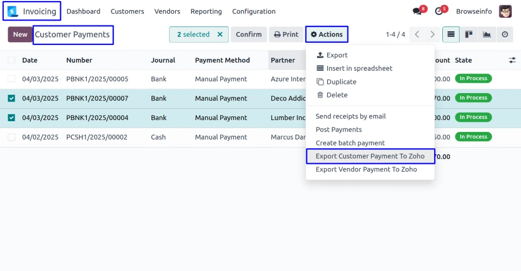Open the Reporting menu
This screenshot has width=521, height=271.
pyautogui.click(x=206, y=11)
